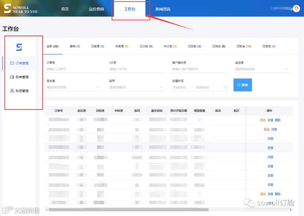Switch to 已取消 (10) tab

point(244,46)
